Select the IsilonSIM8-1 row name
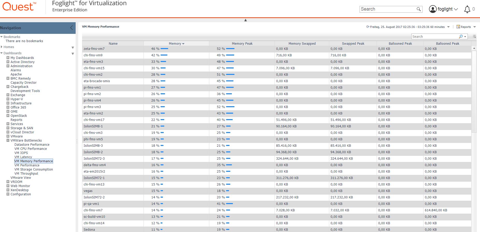The image size is (480, 232). click(93, 126)
